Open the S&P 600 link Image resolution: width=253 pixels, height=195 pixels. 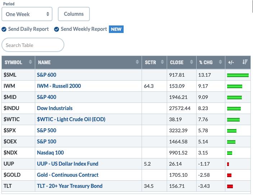pyautogui.click(x=46, y=75)
